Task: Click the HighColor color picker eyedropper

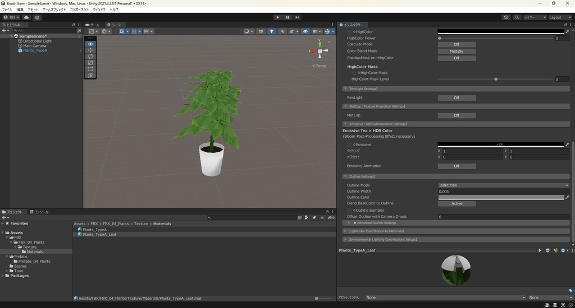Action: pyautogui.click(x=567, y=32)
